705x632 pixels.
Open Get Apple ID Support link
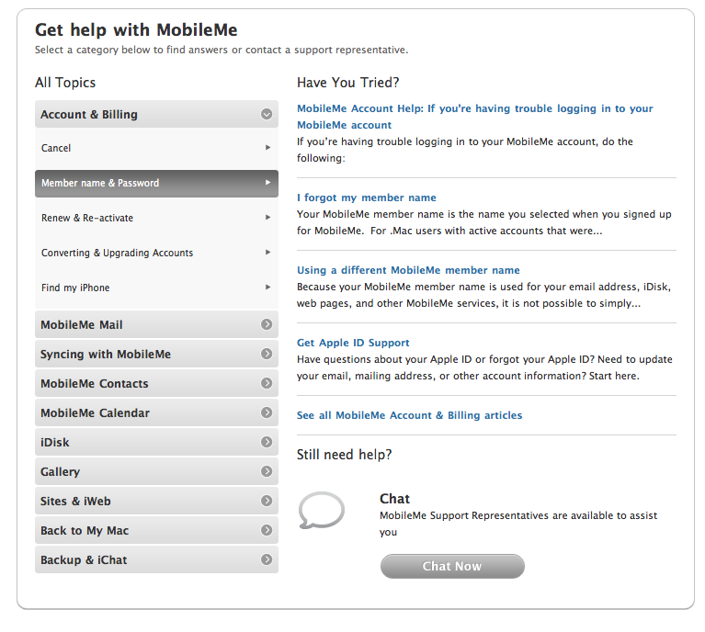pyautogui.click(x=353, y=343)
